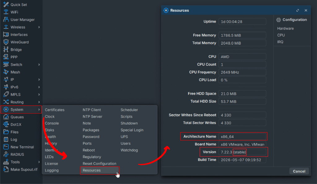Open the WiFi sidebar icon
317x184 pixels.
point(6,12)
